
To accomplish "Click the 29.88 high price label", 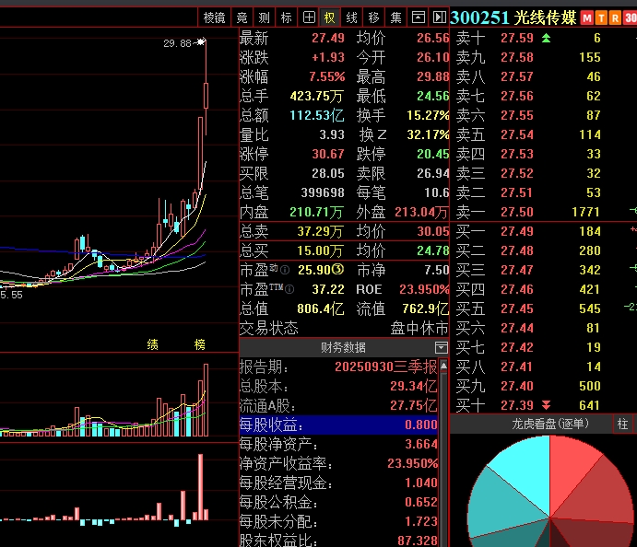I will (177, 43).
